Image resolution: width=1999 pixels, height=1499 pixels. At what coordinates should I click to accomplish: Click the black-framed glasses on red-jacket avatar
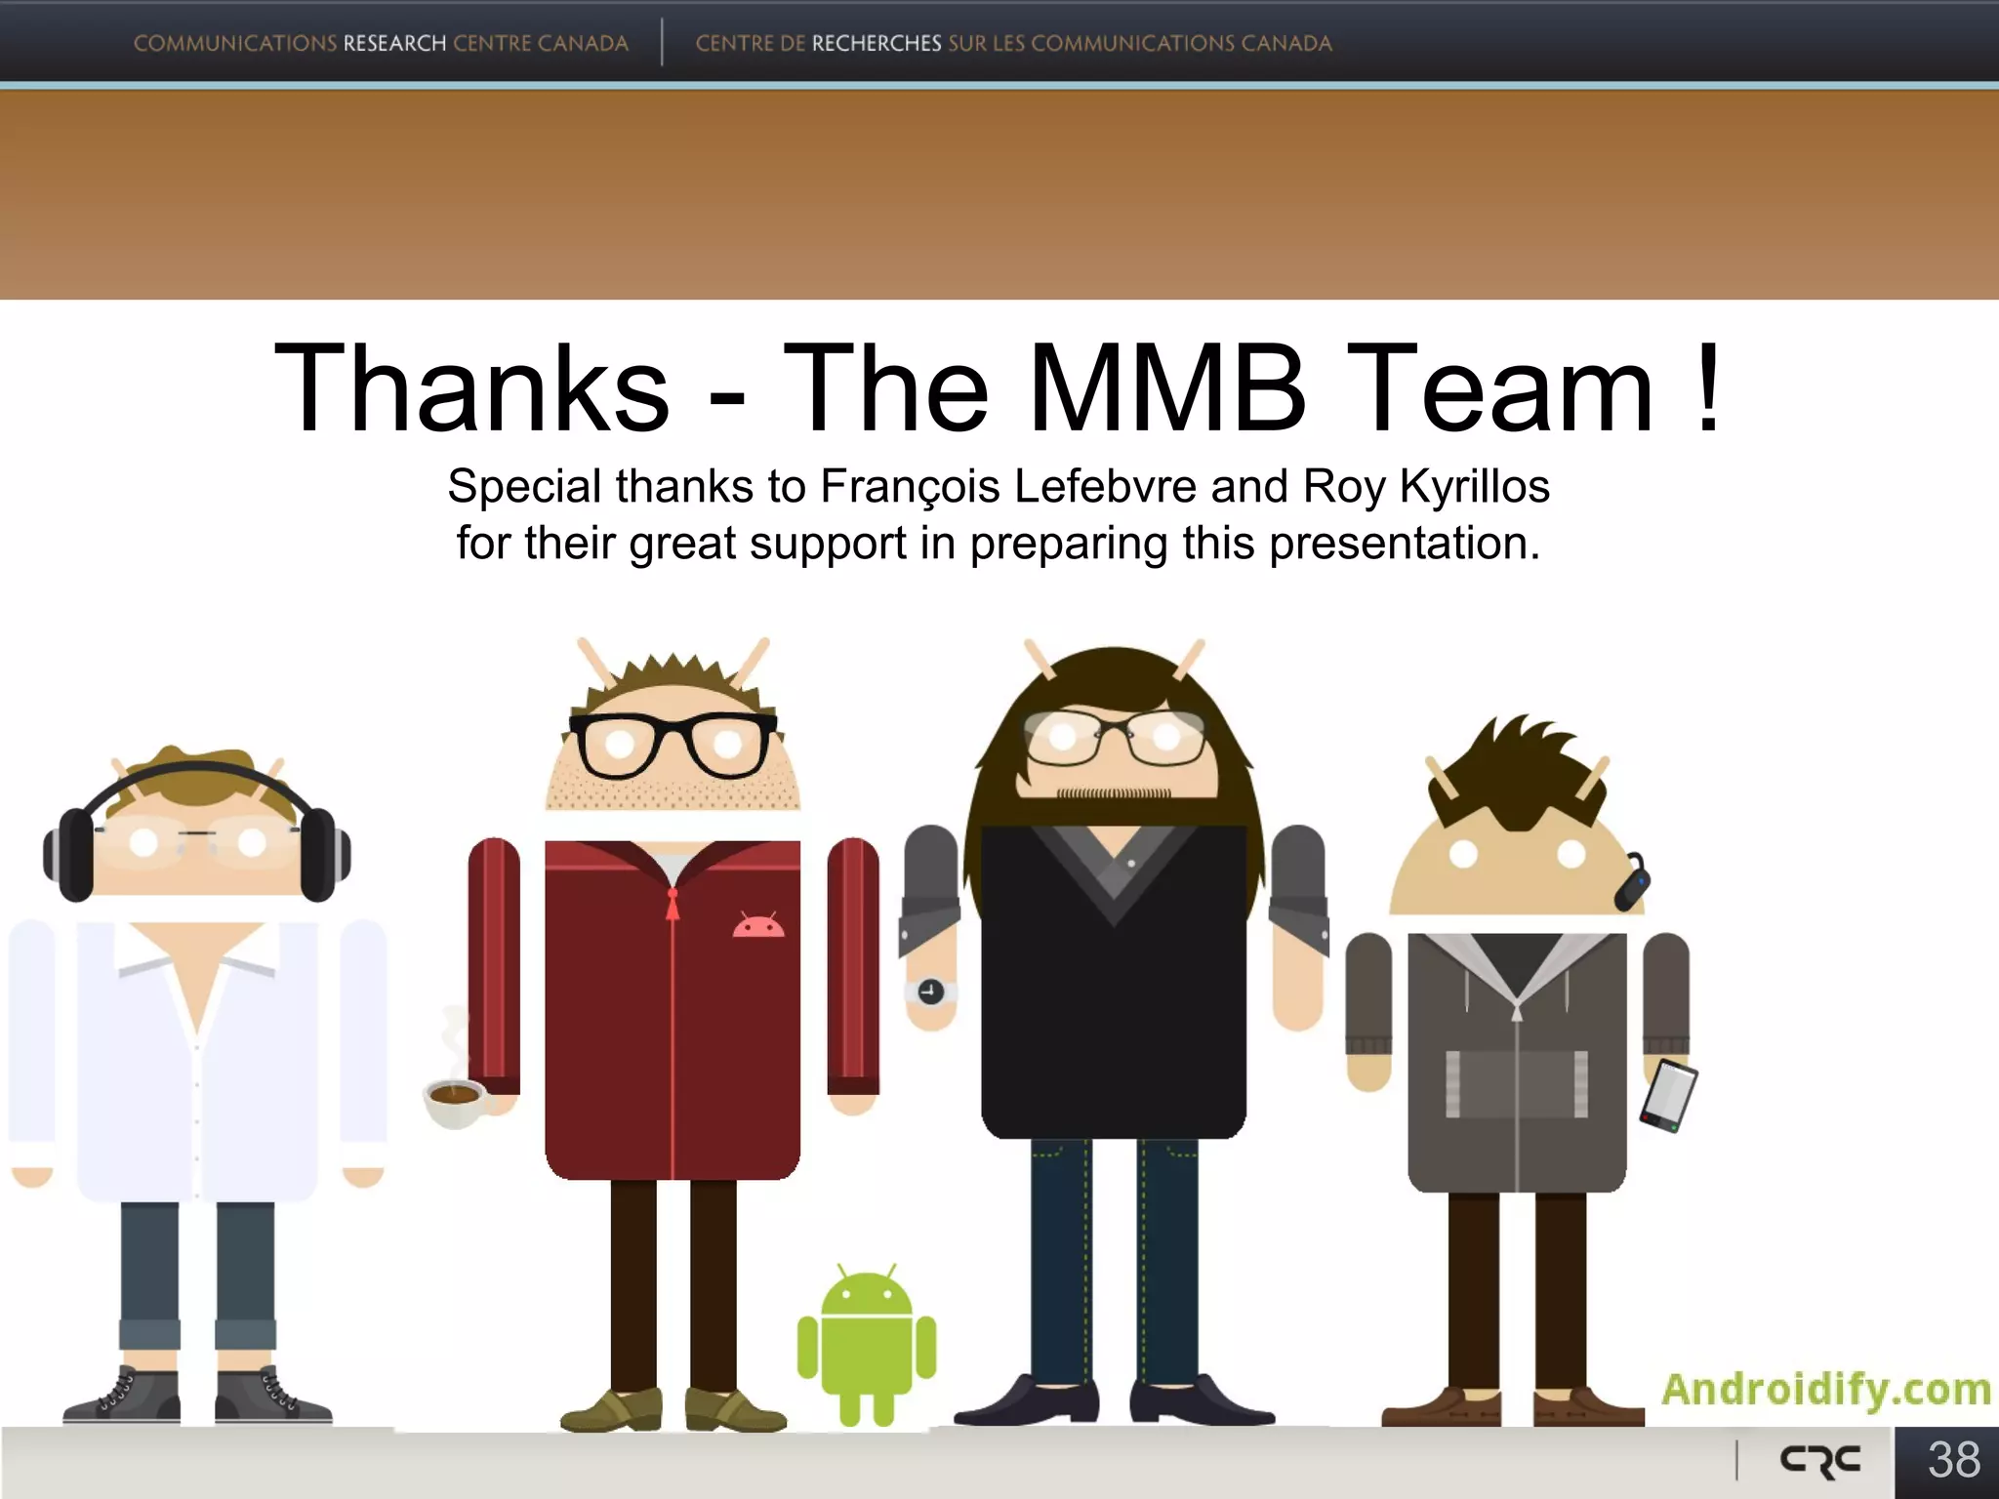pos(673,745)
